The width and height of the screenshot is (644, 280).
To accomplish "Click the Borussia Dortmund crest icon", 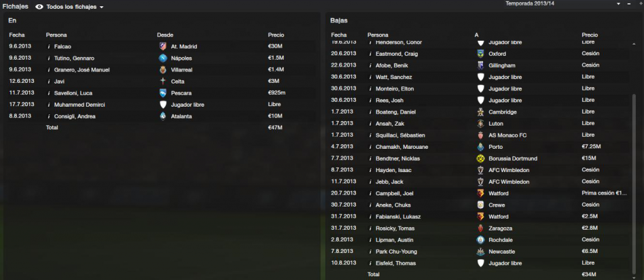I will (480, 158).
